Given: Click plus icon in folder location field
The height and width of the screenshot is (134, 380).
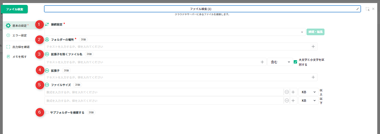Looking at the screenshot, I should click(313, 46).
